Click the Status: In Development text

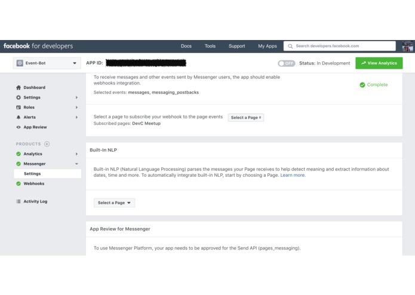click(324, 63)
